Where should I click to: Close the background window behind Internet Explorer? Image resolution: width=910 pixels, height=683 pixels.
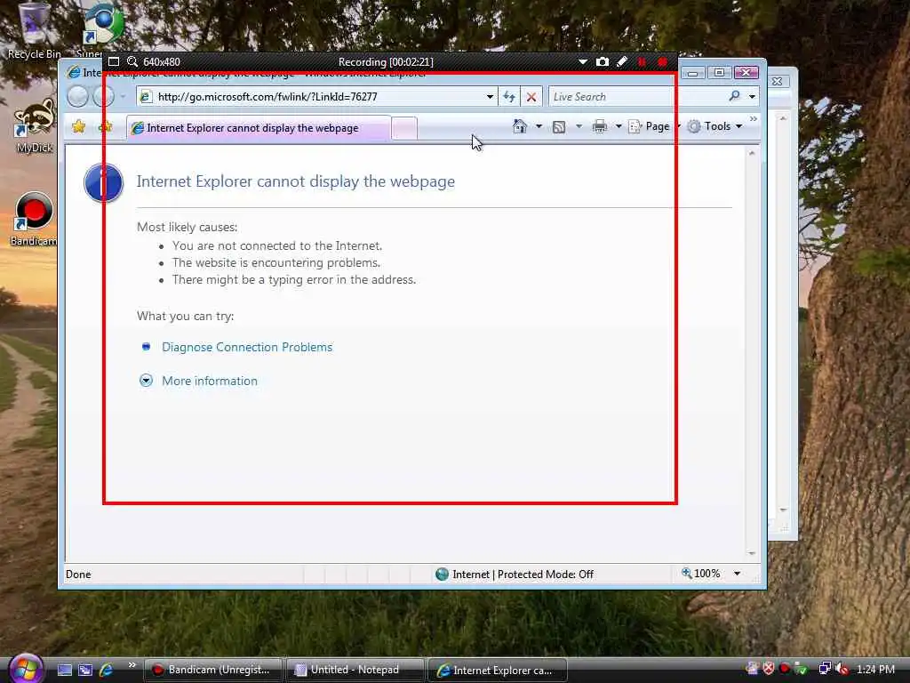[x=777, y=81]
